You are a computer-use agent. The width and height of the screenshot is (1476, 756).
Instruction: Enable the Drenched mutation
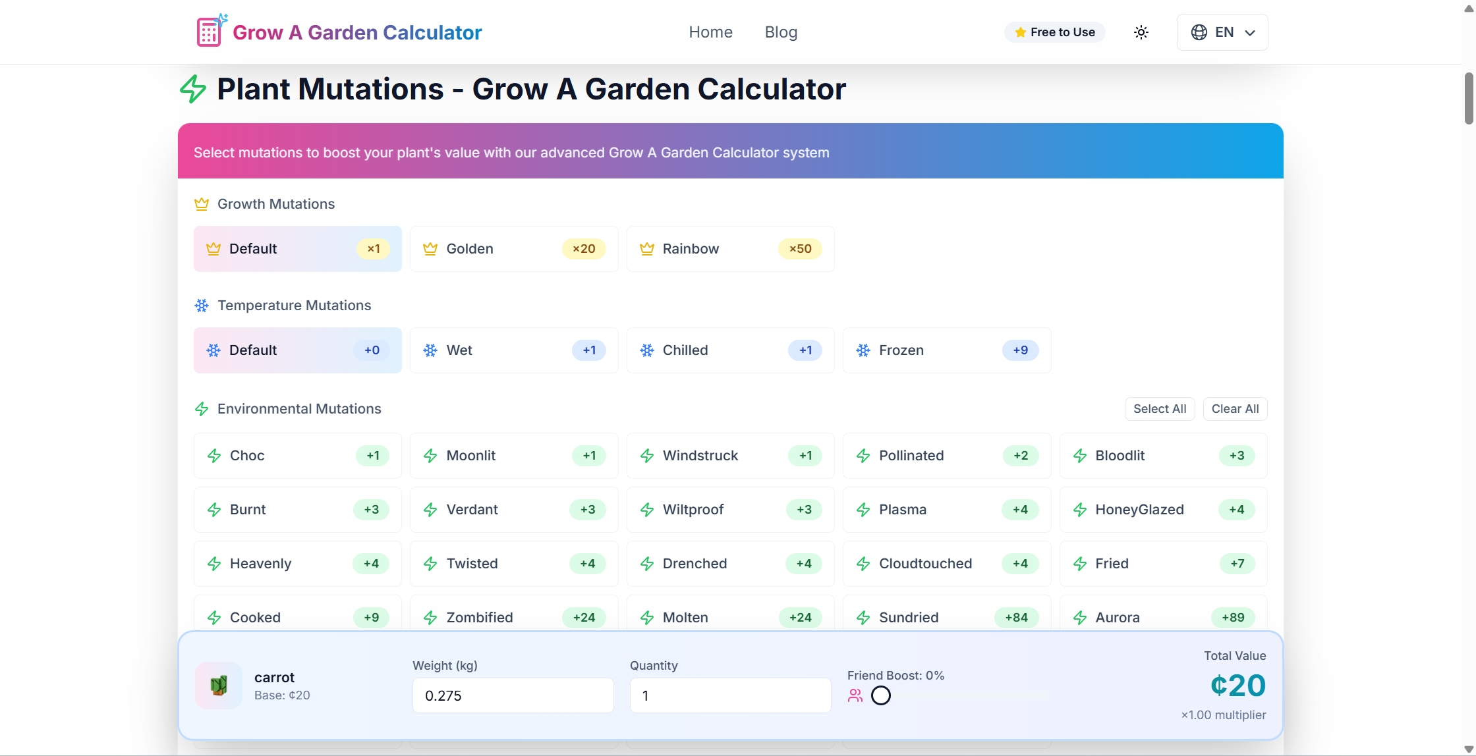(731, 564)
